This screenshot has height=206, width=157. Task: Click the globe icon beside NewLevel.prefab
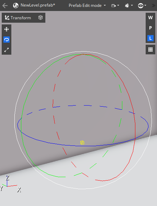(16, 6)
